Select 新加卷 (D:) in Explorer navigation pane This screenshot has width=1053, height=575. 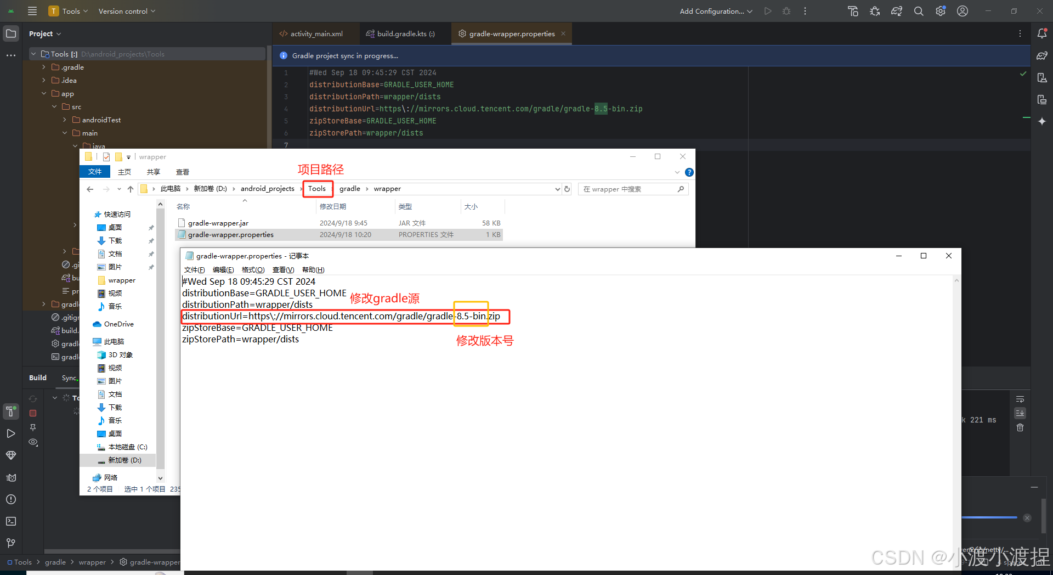point(124,460)
